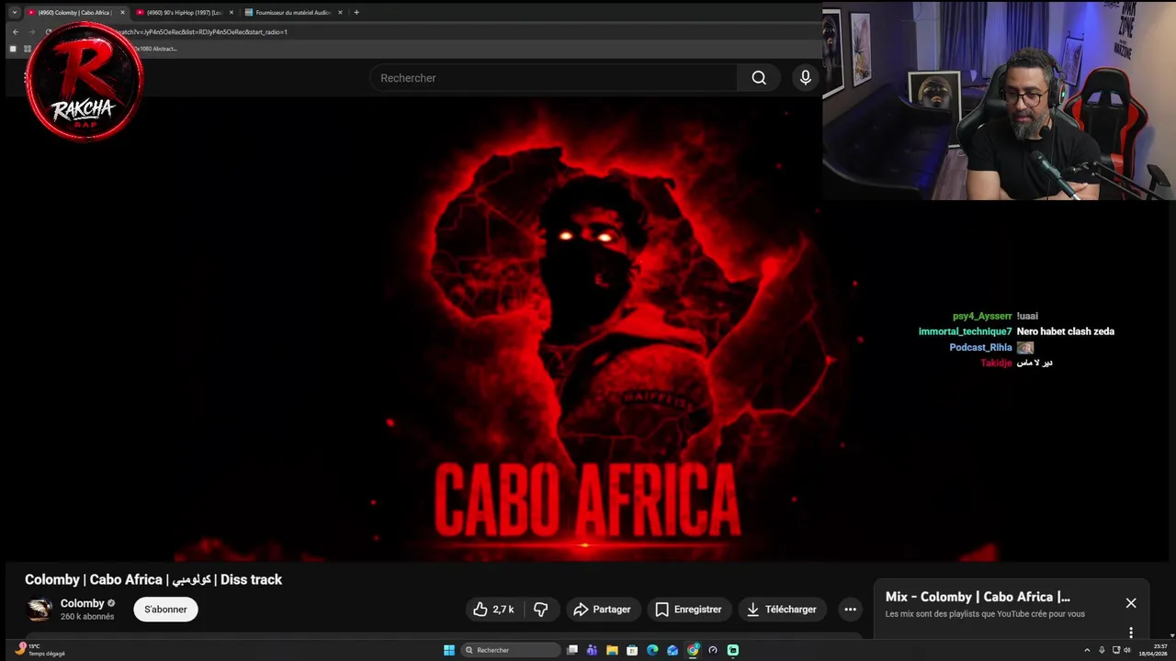Share the video with Partager
The height and width of the screenshot is (661, 1176).
pos(602,610)
